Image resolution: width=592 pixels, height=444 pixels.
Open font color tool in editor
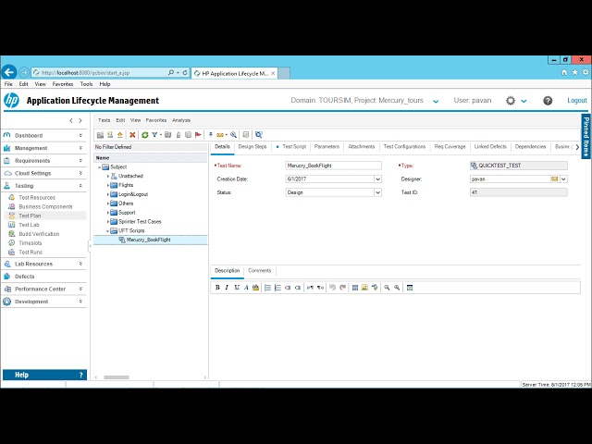pos(246,288)
